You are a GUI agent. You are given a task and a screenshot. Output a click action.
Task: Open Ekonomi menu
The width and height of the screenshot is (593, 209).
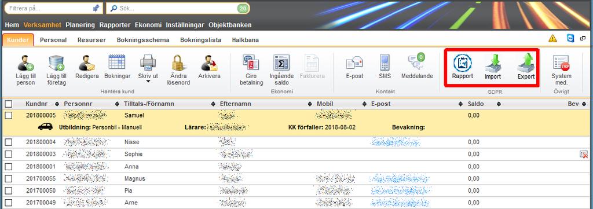coord(148,25)
